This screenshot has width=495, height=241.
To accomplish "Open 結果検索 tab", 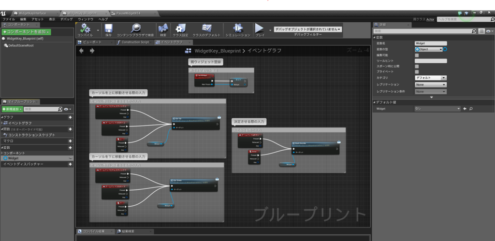I will [135, 231].
